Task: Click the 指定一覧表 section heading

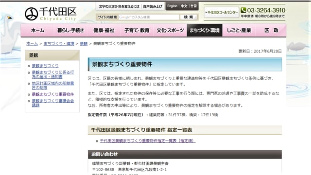Action: click(185, 130)
